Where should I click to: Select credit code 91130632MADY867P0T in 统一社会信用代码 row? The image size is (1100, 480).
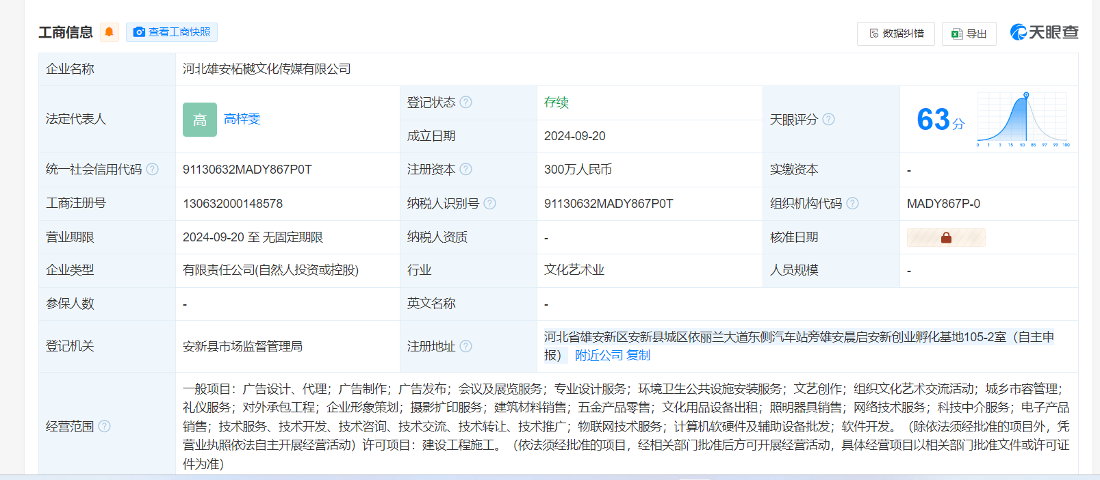(247, 170)
